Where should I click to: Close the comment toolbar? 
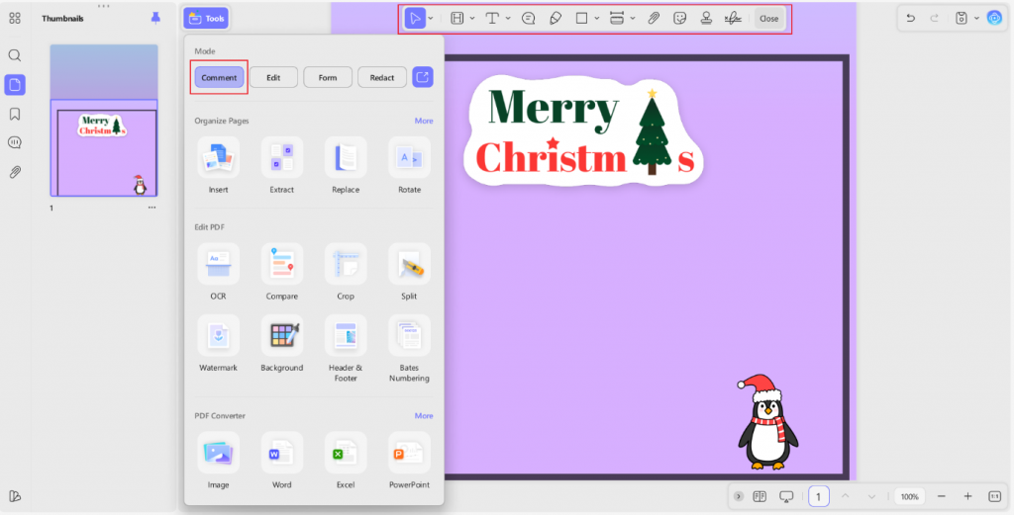coord(768,18)
